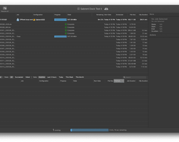The image size is (179, 142).
Task: Select the C013_230328 clip row
Action: point(74,67)
